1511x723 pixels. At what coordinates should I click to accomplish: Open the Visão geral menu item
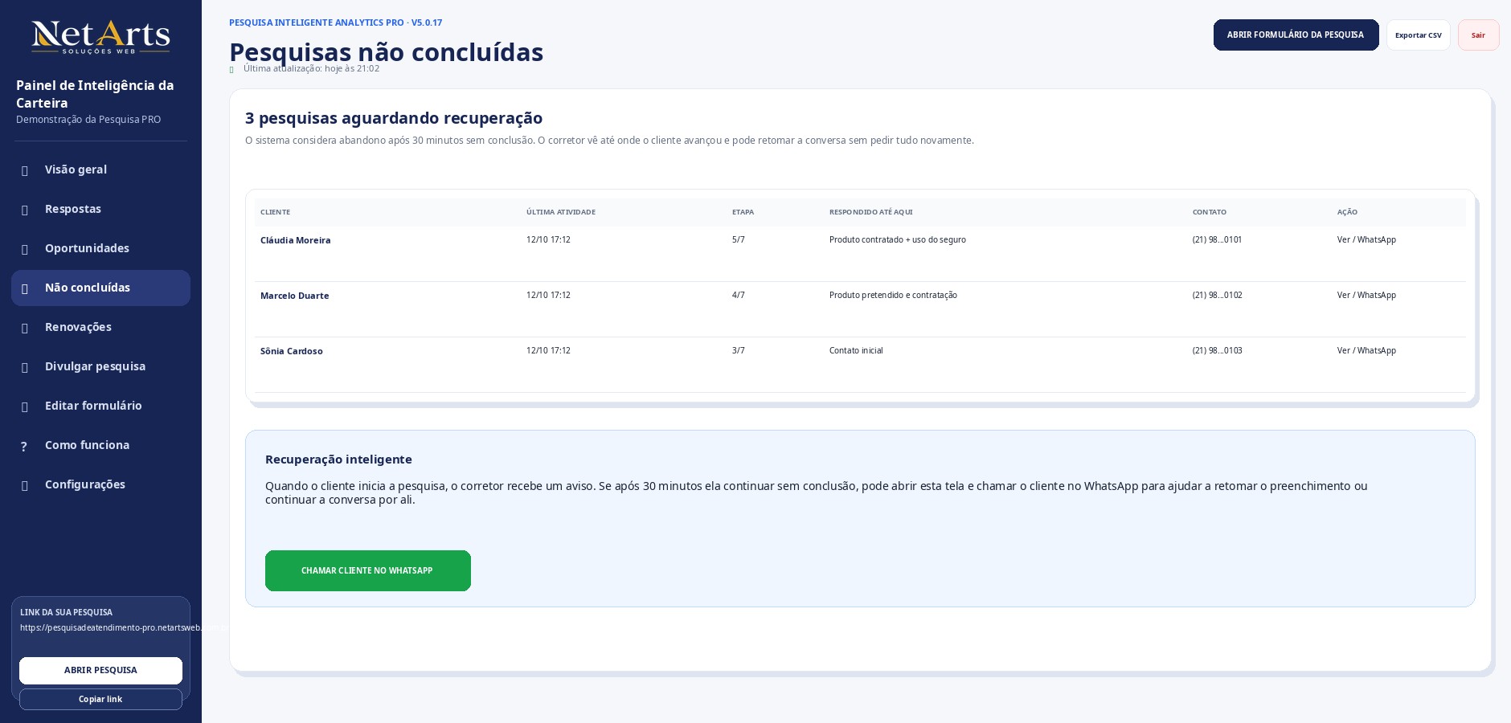coord(100,170)
